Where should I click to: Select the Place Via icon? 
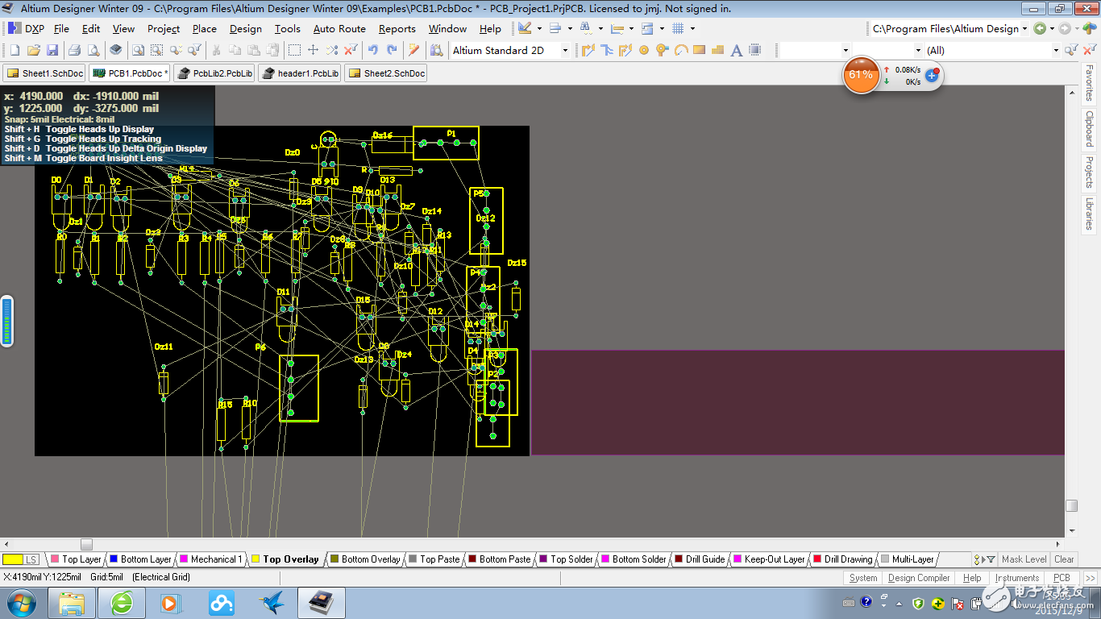662,50
